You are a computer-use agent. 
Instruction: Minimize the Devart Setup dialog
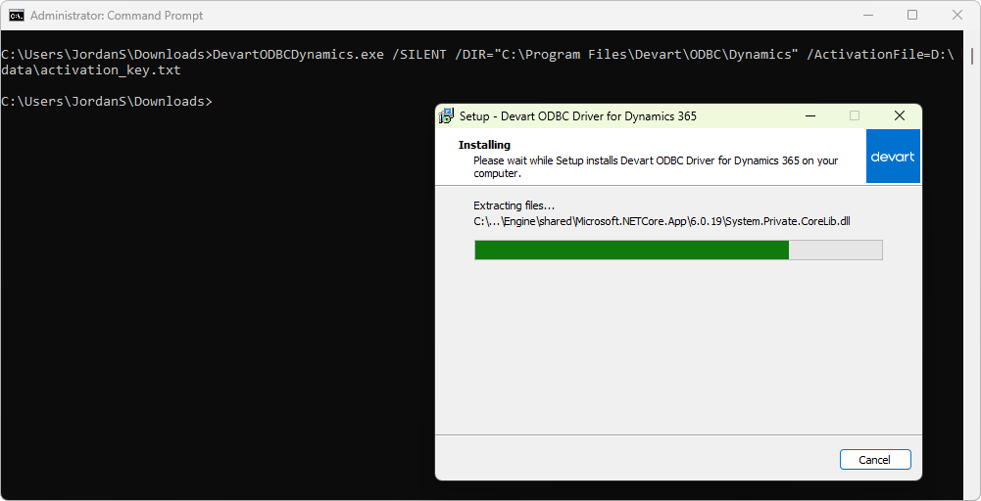810,115
